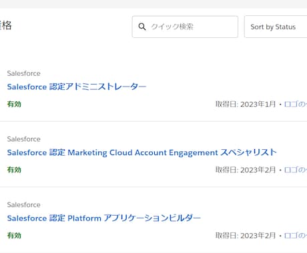
Task: Click logo link in Marketing Cloud row
Action: point(296,170)
